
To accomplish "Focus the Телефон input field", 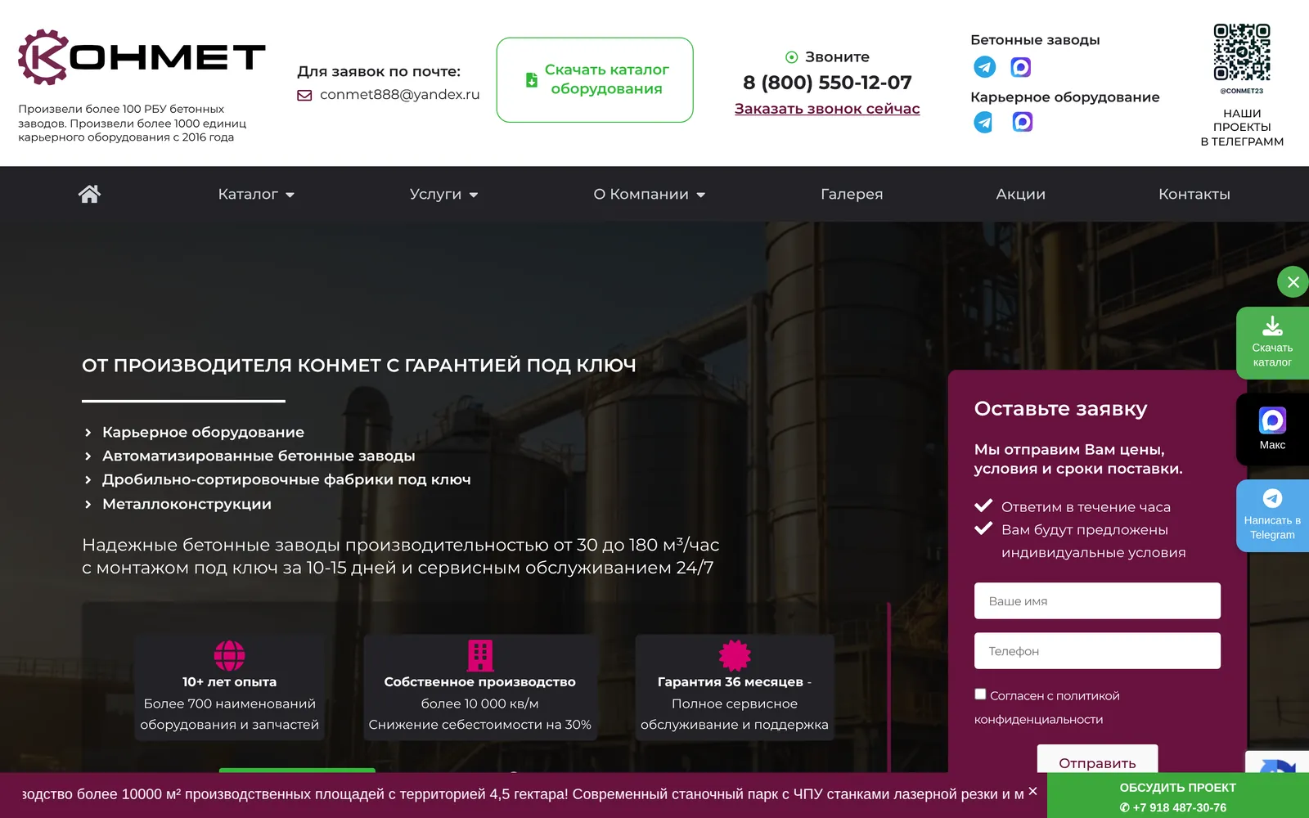I will [1097, 651].
